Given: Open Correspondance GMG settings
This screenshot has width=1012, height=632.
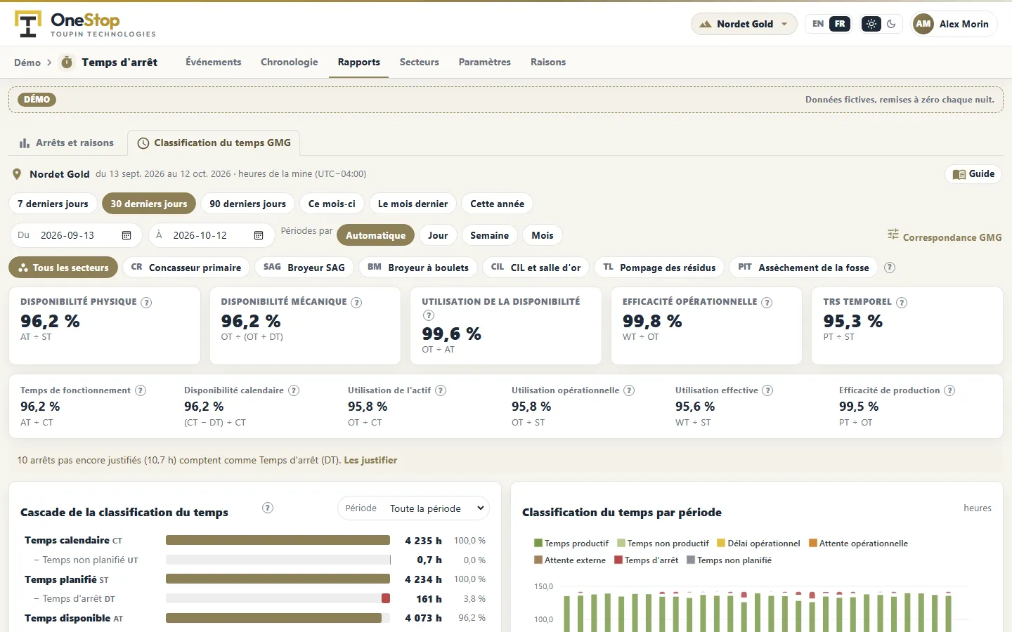Looking at the screenshot, I should pyautogui.click(x=945, y=237).
